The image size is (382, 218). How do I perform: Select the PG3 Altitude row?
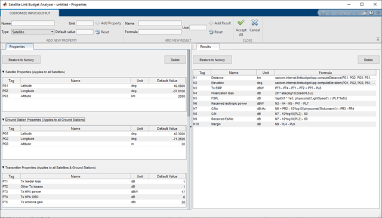tap(94, 144)
